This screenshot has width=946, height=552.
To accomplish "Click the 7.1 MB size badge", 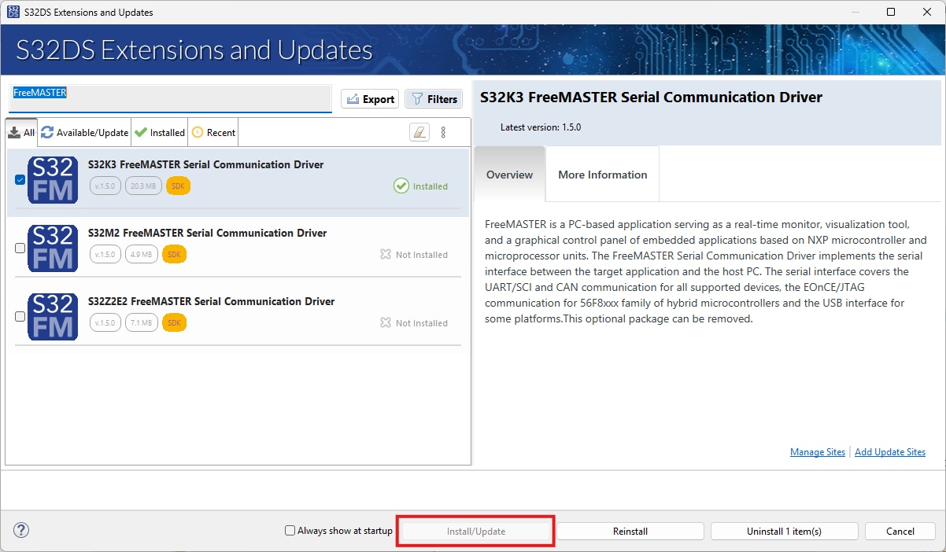I will pyautogui.click(x=142, y=323).
